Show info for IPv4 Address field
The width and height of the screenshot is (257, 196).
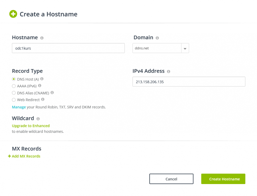[169, 71]
